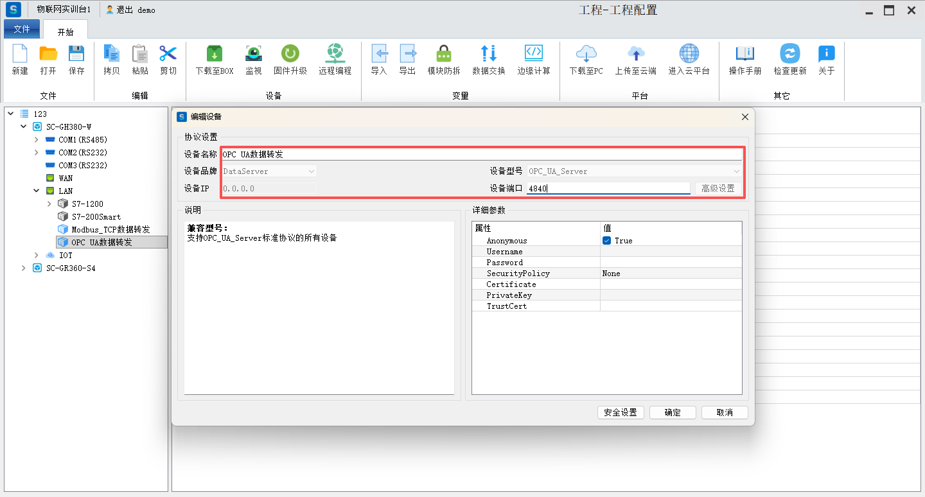
Task: Expand the SC-GR360-S4 device node
Action: 24,268
